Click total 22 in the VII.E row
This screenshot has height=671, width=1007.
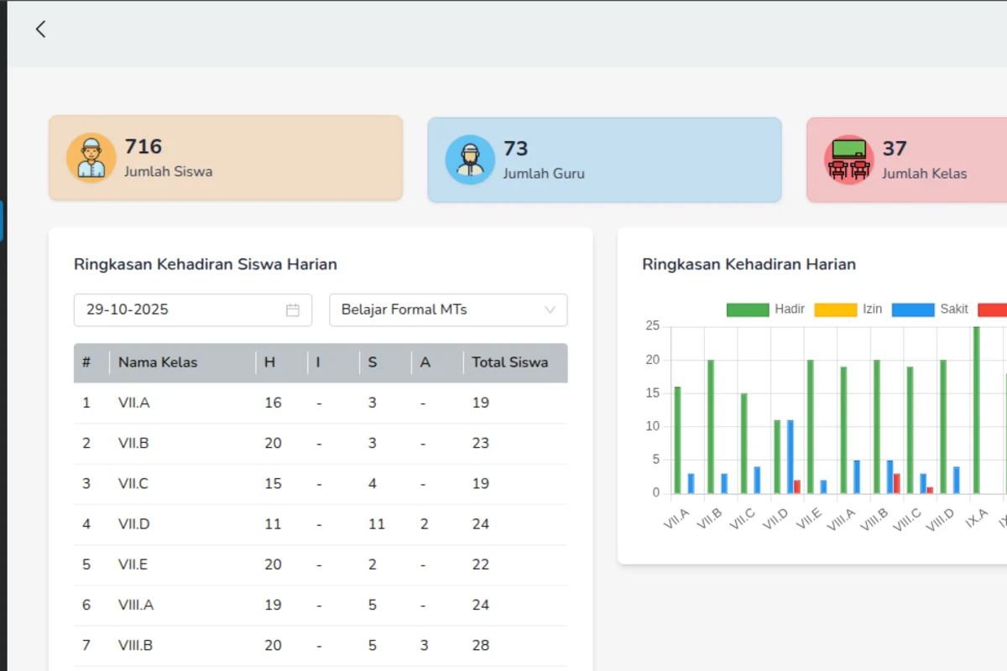tap(480, 564)
